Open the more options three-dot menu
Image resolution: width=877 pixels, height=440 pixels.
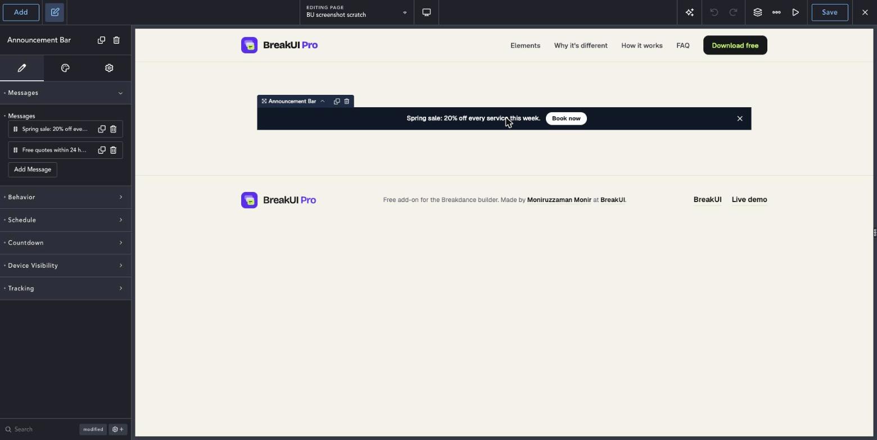coord(776,12)
